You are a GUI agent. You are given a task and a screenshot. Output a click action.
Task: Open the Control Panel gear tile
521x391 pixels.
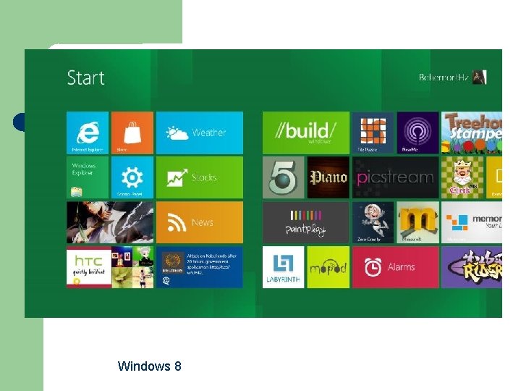tap(132, 177)
